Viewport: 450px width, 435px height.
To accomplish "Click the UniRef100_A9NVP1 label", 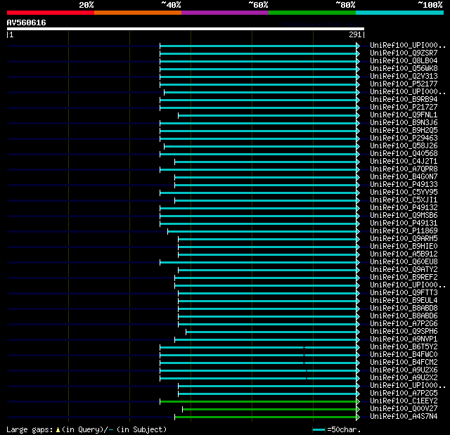I will pos(404,339).
